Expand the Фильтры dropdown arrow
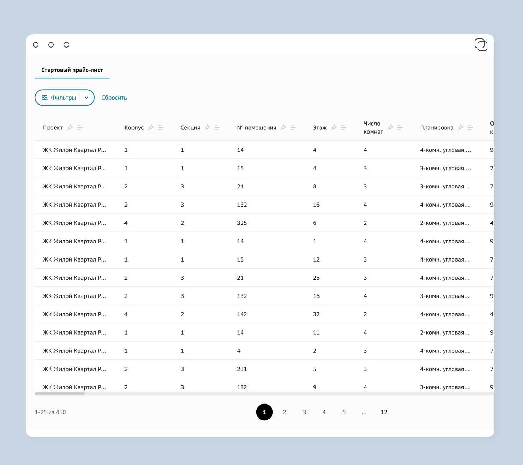The height and width of the screenshot is (465, 523). (87, 98)
